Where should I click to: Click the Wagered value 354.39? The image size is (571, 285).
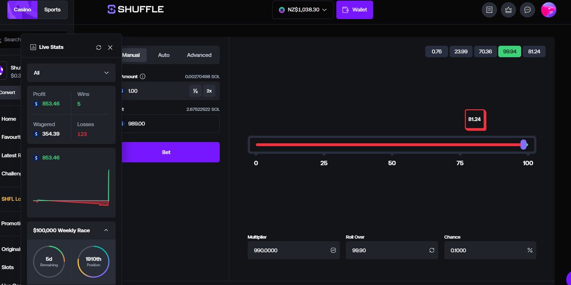click(51, 134)
